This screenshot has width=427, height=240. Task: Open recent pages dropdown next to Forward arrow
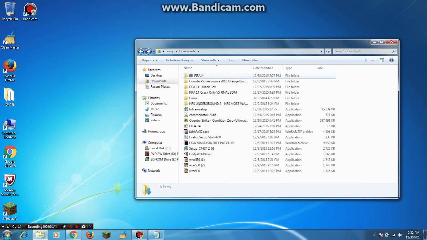(154, 52)
